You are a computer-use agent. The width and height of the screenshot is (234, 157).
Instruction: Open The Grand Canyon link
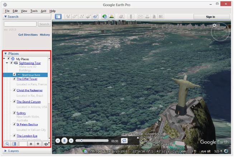[x=29, y=101]
